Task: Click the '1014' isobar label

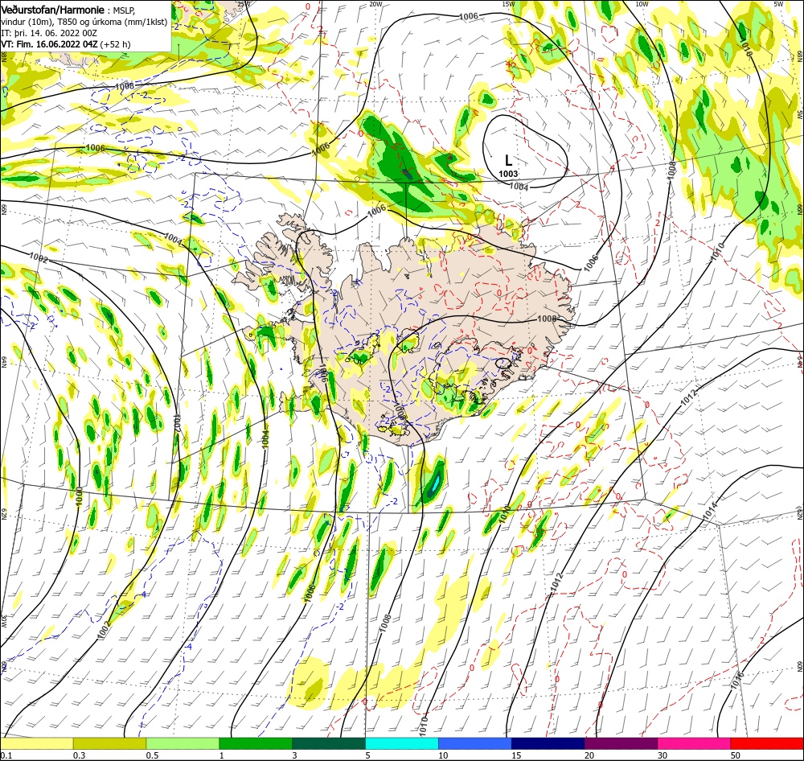Action: [x=709, y=512]
